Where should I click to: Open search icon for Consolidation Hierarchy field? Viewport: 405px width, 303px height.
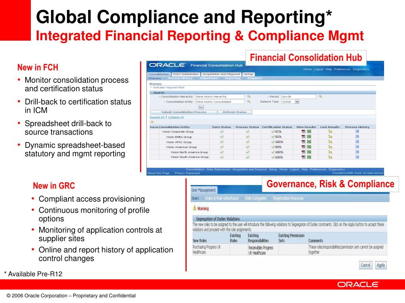[249, 96]
